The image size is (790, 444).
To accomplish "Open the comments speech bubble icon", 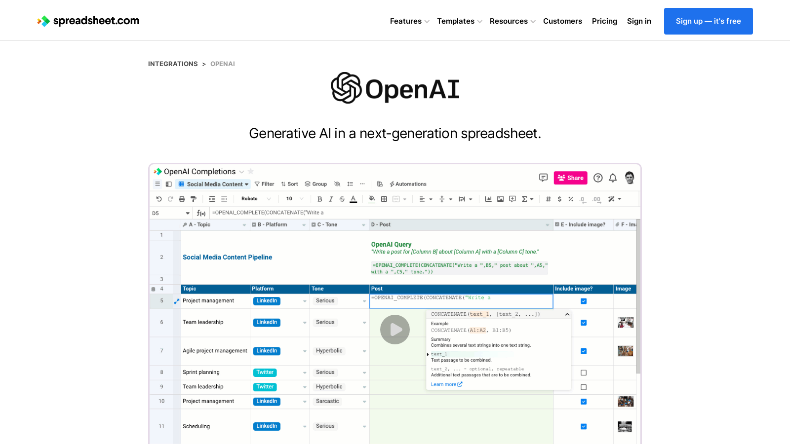I will 544,178.
